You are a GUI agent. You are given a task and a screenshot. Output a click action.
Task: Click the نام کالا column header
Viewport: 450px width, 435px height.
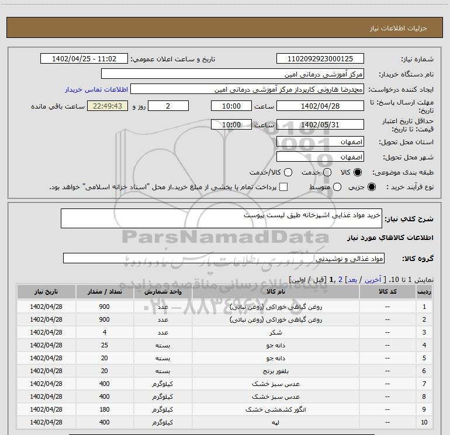(x=275, y=291)
